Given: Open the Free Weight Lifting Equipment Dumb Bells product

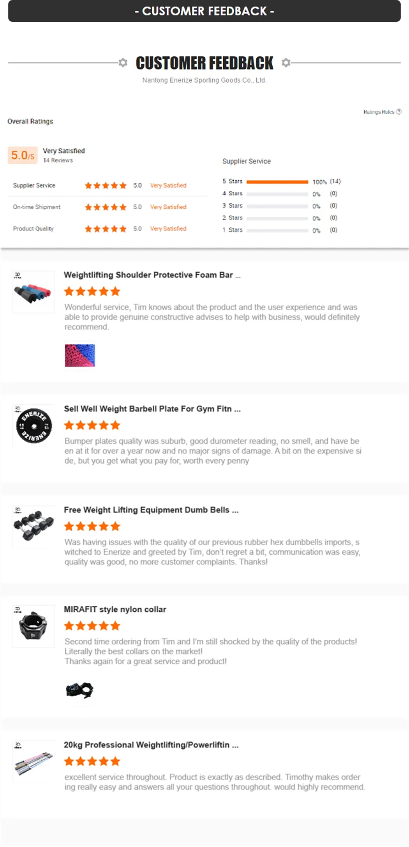Looking at the screenshot, I should (152, 510).
